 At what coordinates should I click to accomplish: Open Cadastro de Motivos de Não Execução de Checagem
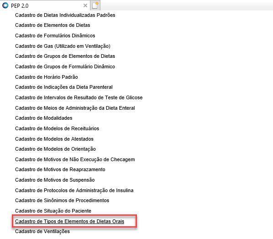[x=75, y=159]
